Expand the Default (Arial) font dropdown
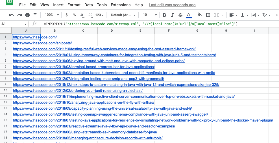Screen dimensions: 279x143 pos(123,15)
